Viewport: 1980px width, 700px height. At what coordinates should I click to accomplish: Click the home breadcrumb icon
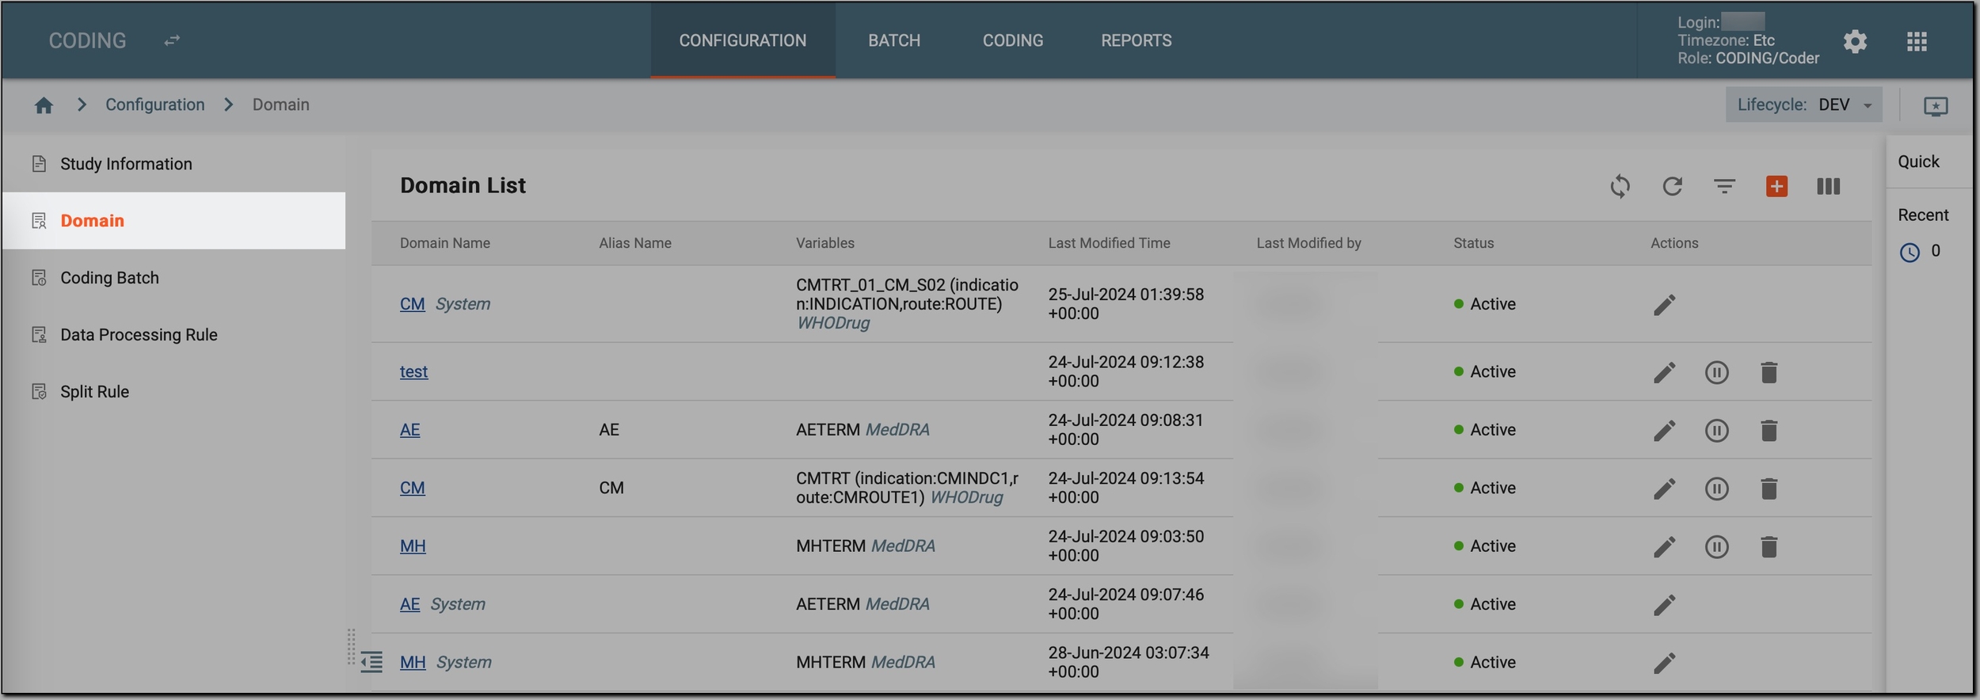coord(44,105)
